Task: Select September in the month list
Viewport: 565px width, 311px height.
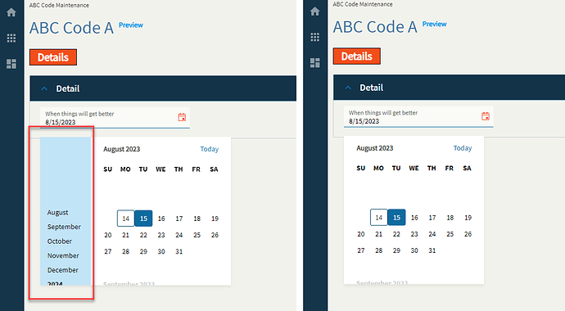Action: coord(64,227)
